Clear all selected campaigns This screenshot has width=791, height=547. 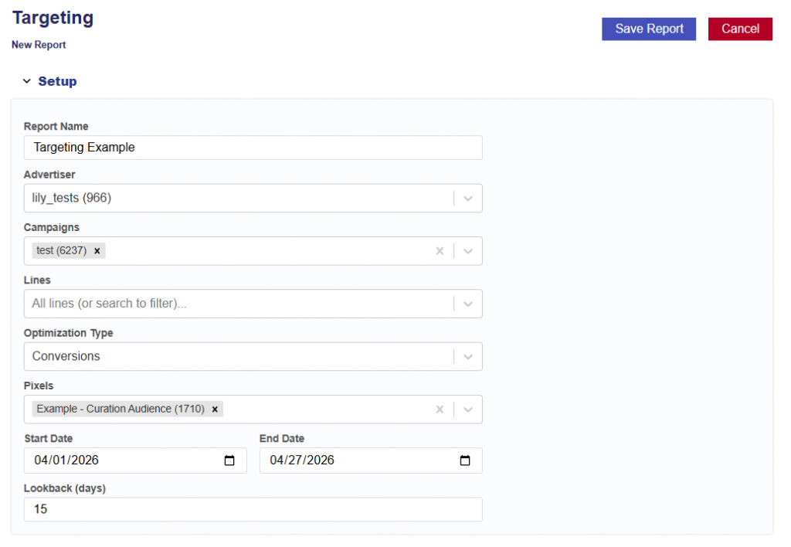coord(440,251)
